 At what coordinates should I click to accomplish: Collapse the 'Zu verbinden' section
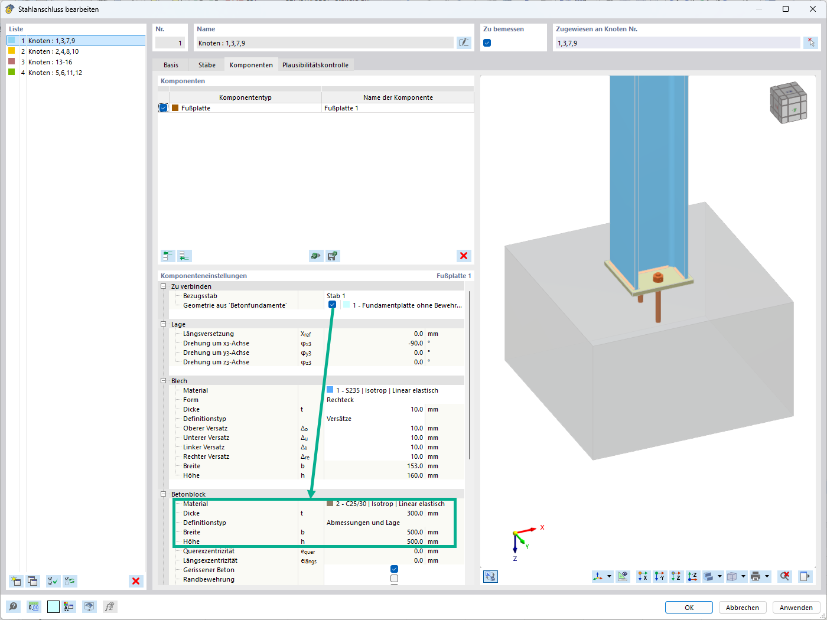click(x=164, y=286)
